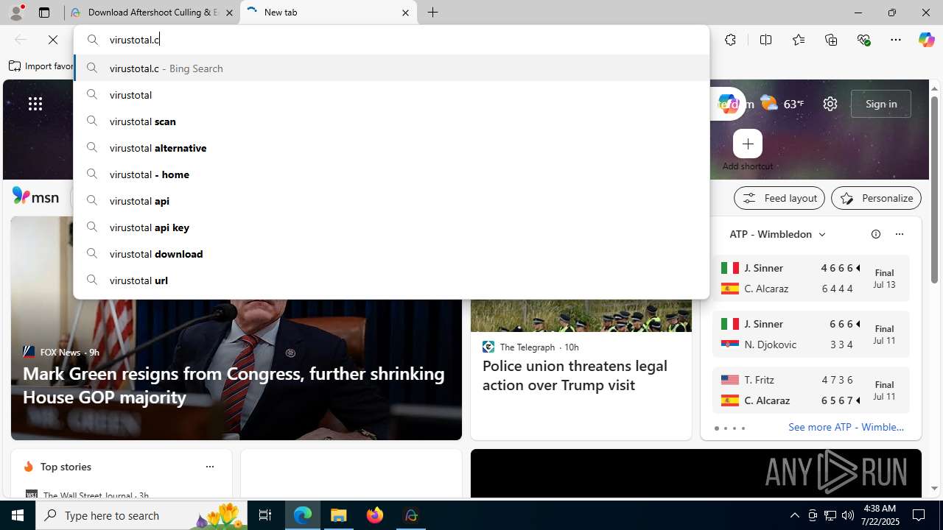Screen dimensions: 943x530
Task: Open Windows Start menu
Action: 18,515
